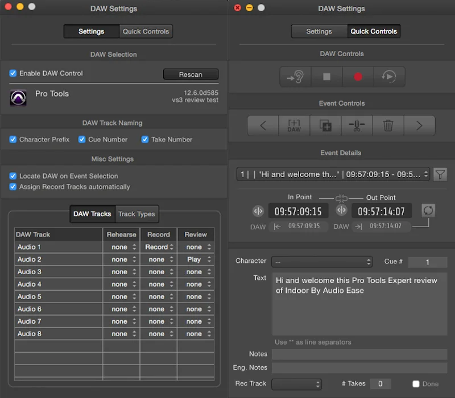Click the filter funnel icon beside event list
Image resolution: width=455 pixels, height=398 pixels.
pyautogui.click(x=440, y=174)
